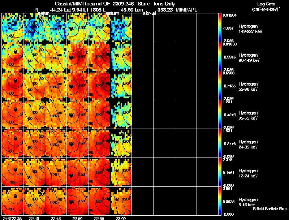Viewport: 289px width, 220px height.
Task: Click the color bar beside Hydrogen 149-227 keV
Action: click(x=220, y=28)
